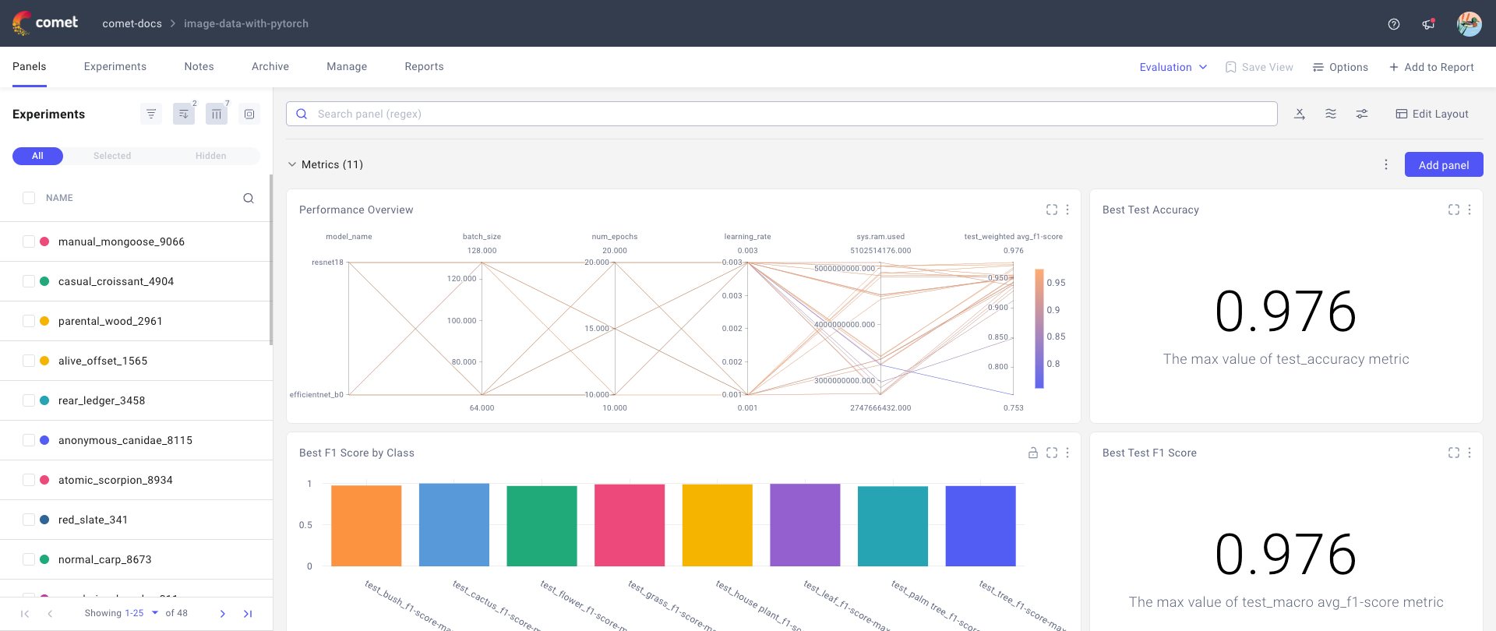The width and height of the screenshot is (1496, 631).
Task: Click the experiments filter icon
Action: (x=151, y=115)
